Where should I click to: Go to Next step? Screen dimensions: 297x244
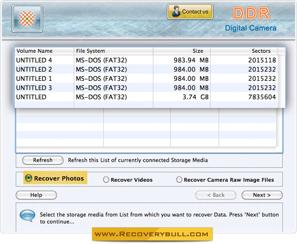point(262,195)
